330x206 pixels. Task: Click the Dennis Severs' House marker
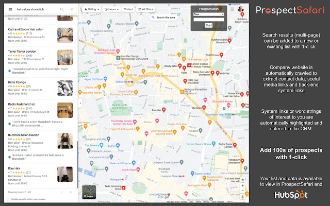pyautogui.click(x=214, y=144)
